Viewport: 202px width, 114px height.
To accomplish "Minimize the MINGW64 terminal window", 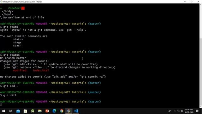I will pos(185,2).
